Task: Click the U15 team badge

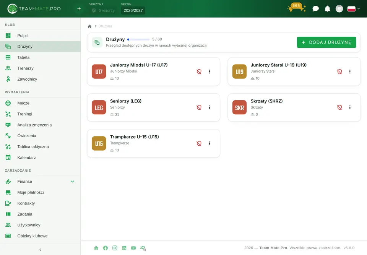Action: click(x=99, y=143)
